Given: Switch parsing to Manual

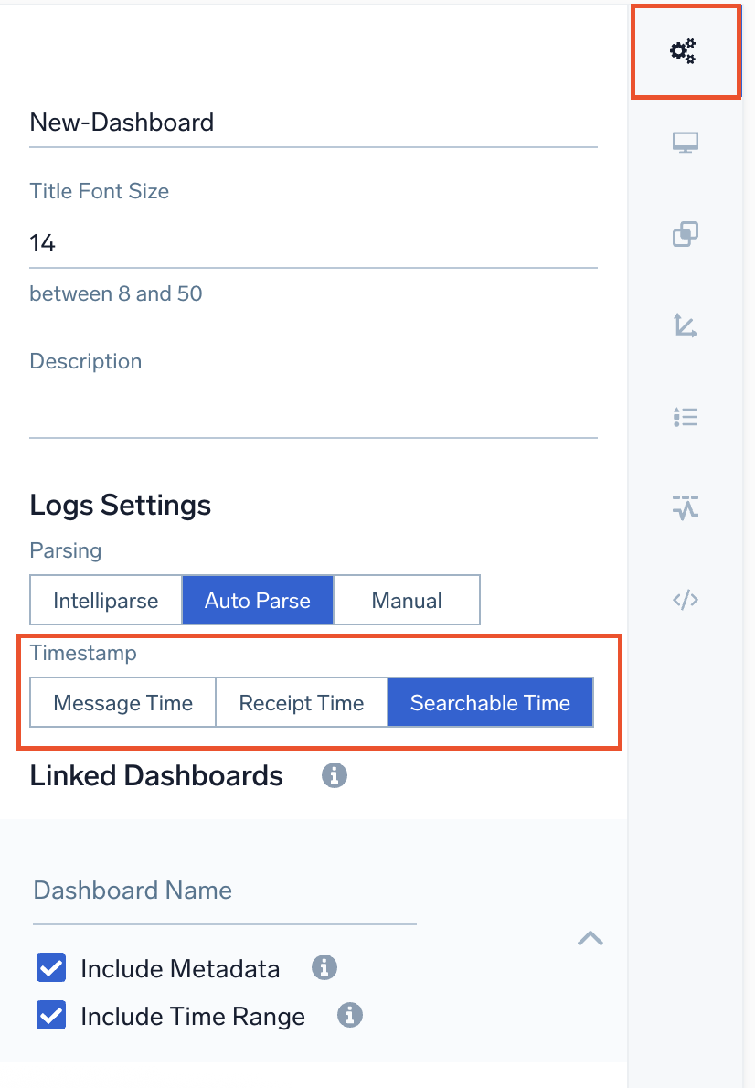Looking at the screenshot, I should coord(407,601).
